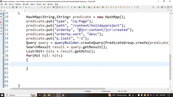
Task: Open the Edit menu
Action: [x=6, y=4]
